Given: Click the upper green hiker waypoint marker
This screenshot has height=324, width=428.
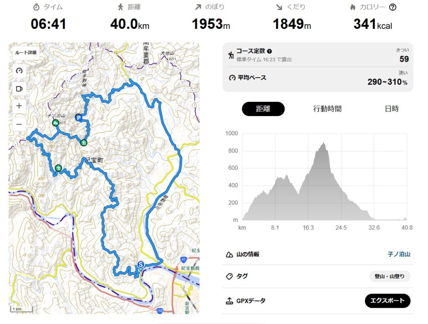Looking at the screenshot, I should point(84,143).
